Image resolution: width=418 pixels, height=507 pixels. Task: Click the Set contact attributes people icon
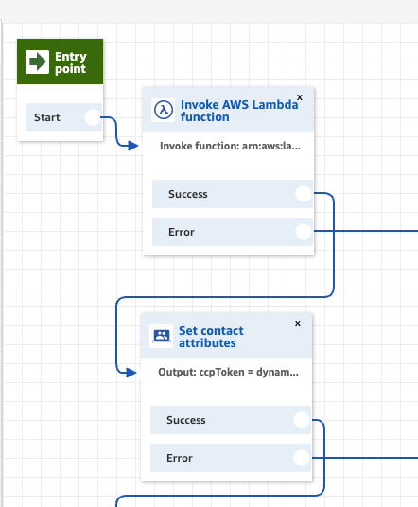pyautogui.click(x=162, y=337)
